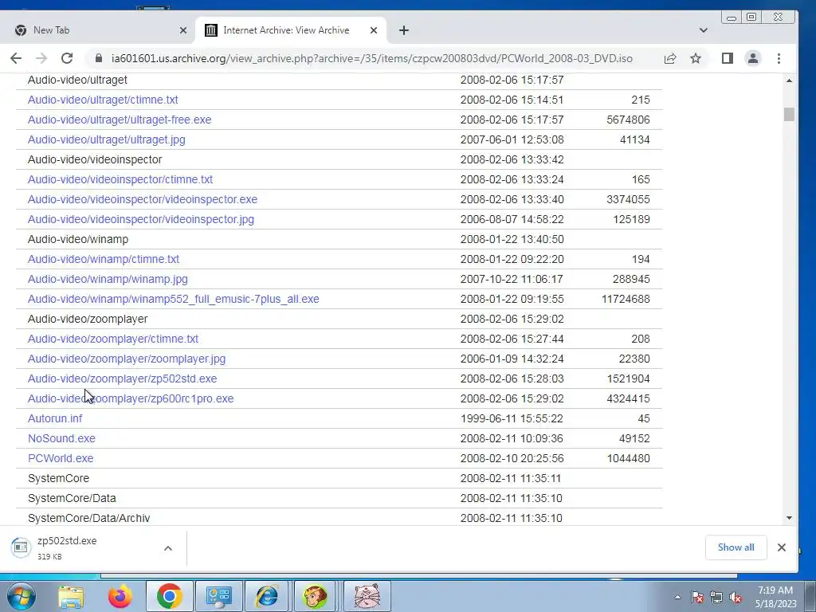The width and height of the screenshot is (816, 612).
Task: Click the page scrollbar down arrow
Action: 790,518
